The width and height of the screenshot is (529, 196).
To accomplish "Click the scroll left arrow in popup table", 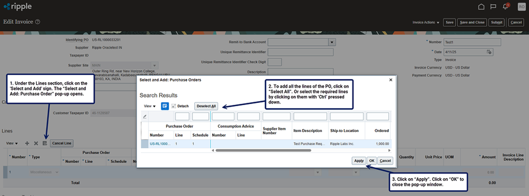I will (213, 150).
